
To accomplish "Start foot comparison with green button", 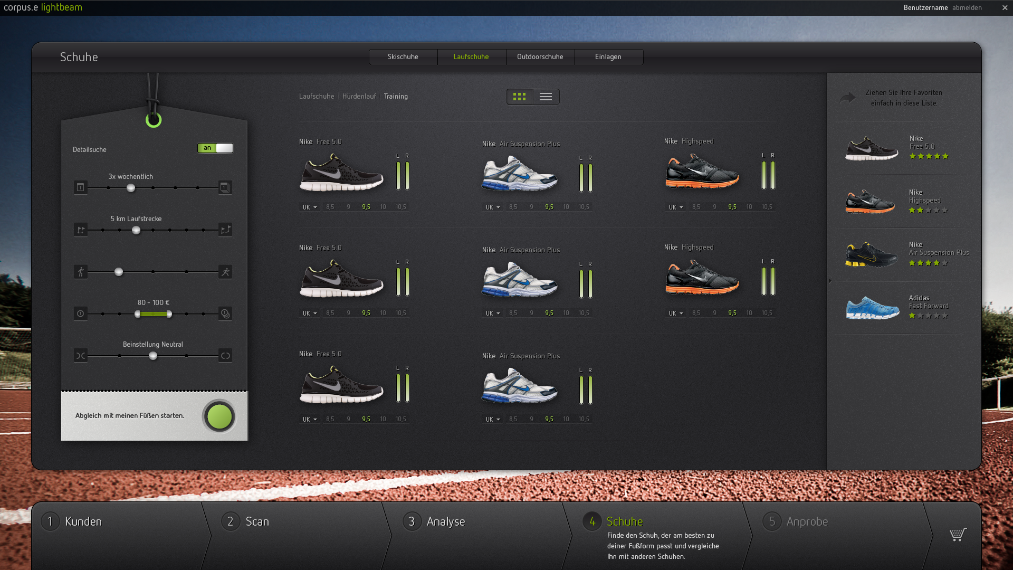I will (219, 417).
